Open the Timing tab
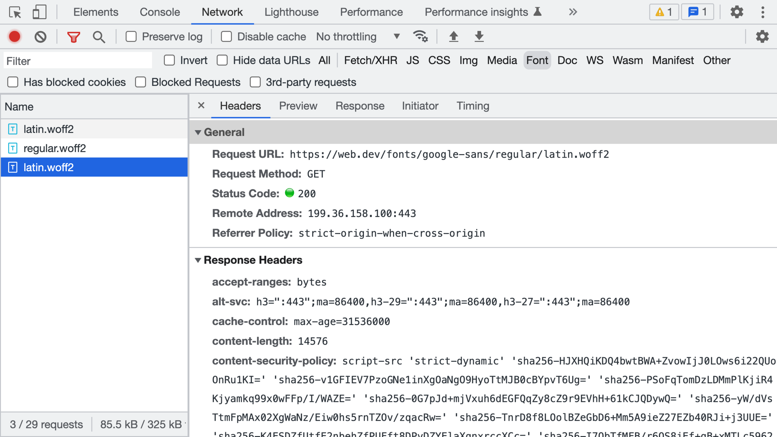Screen dimensions: 777x437 (472, 106)
